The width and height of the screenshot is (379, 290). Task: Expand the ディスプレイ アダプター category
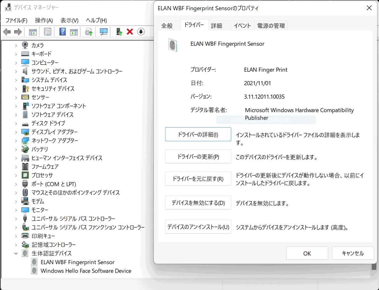16,132
